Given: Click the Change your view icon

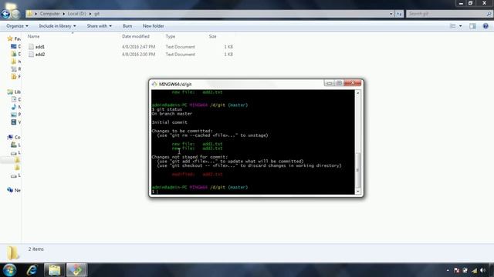Looking at the screenshot, I should 453,26.
